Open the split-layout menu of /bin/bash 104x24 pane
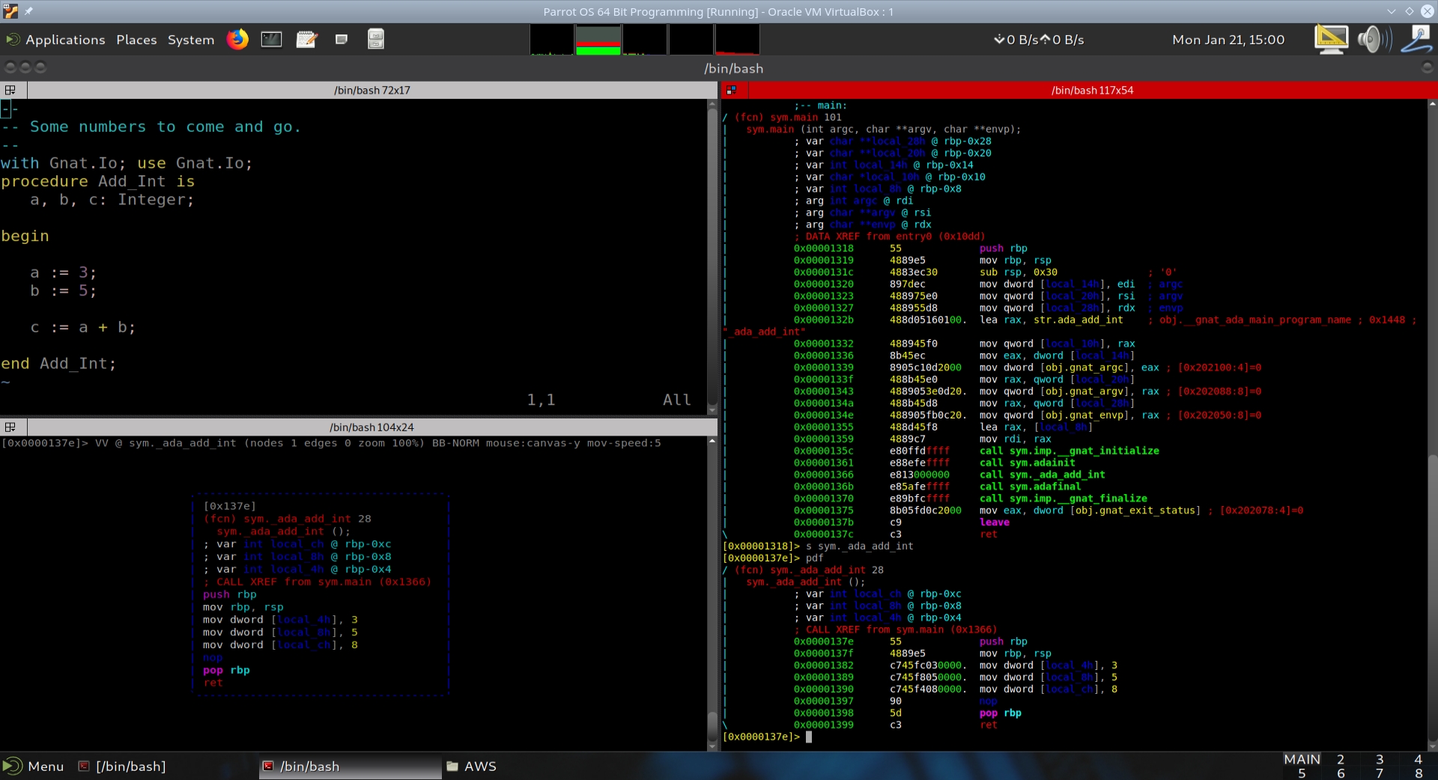 tap(10, 427)
